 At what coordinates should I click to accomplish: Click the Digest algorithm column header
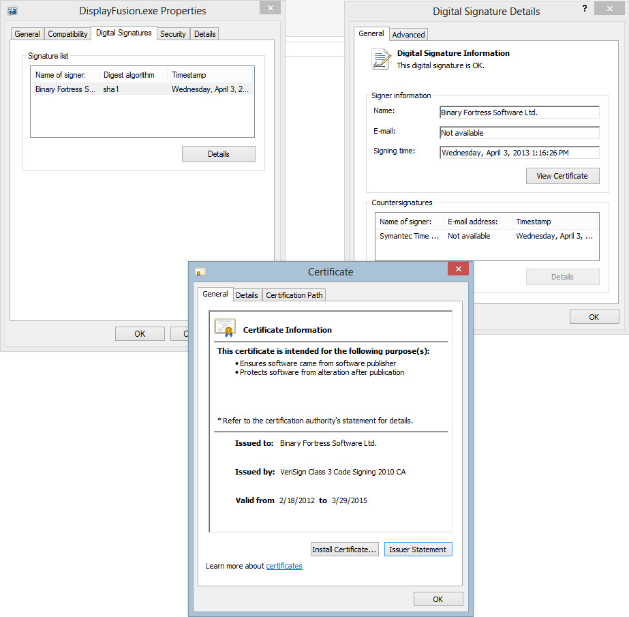(x=133, y=75)
